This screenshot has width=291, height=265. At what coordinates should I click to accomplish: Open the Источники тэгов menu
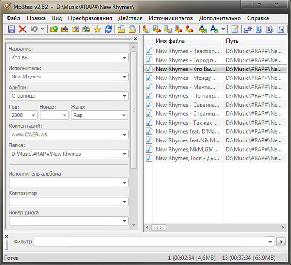pyautogui.click(x=171, y=18)
